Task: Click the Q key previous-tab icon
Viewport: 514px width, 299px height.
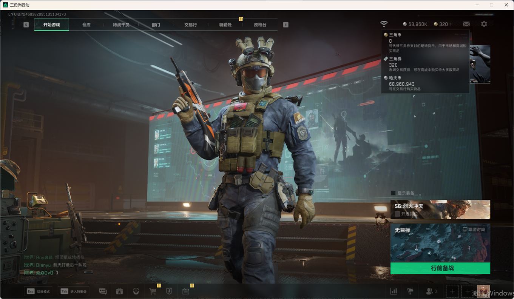Action: [x=26, y=25]
